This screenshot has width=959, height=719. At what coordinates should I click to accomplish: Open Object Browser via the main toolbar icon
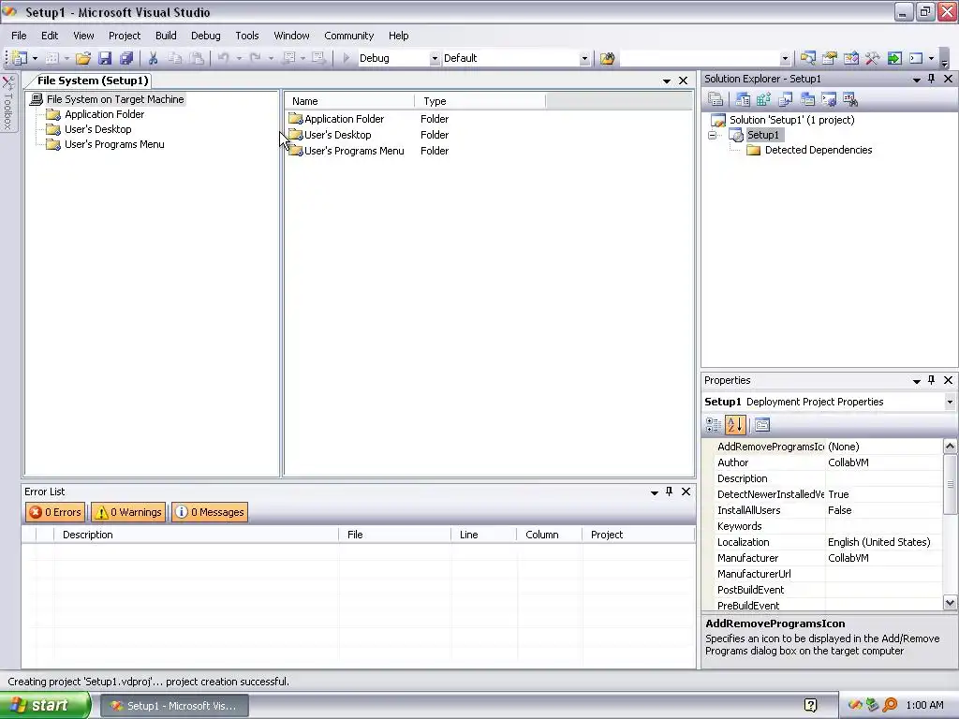pos(850,58)
